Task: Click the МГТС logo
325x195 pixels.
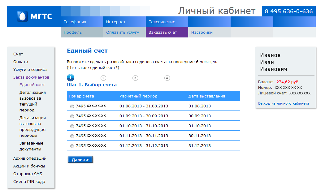Action: 34,16
